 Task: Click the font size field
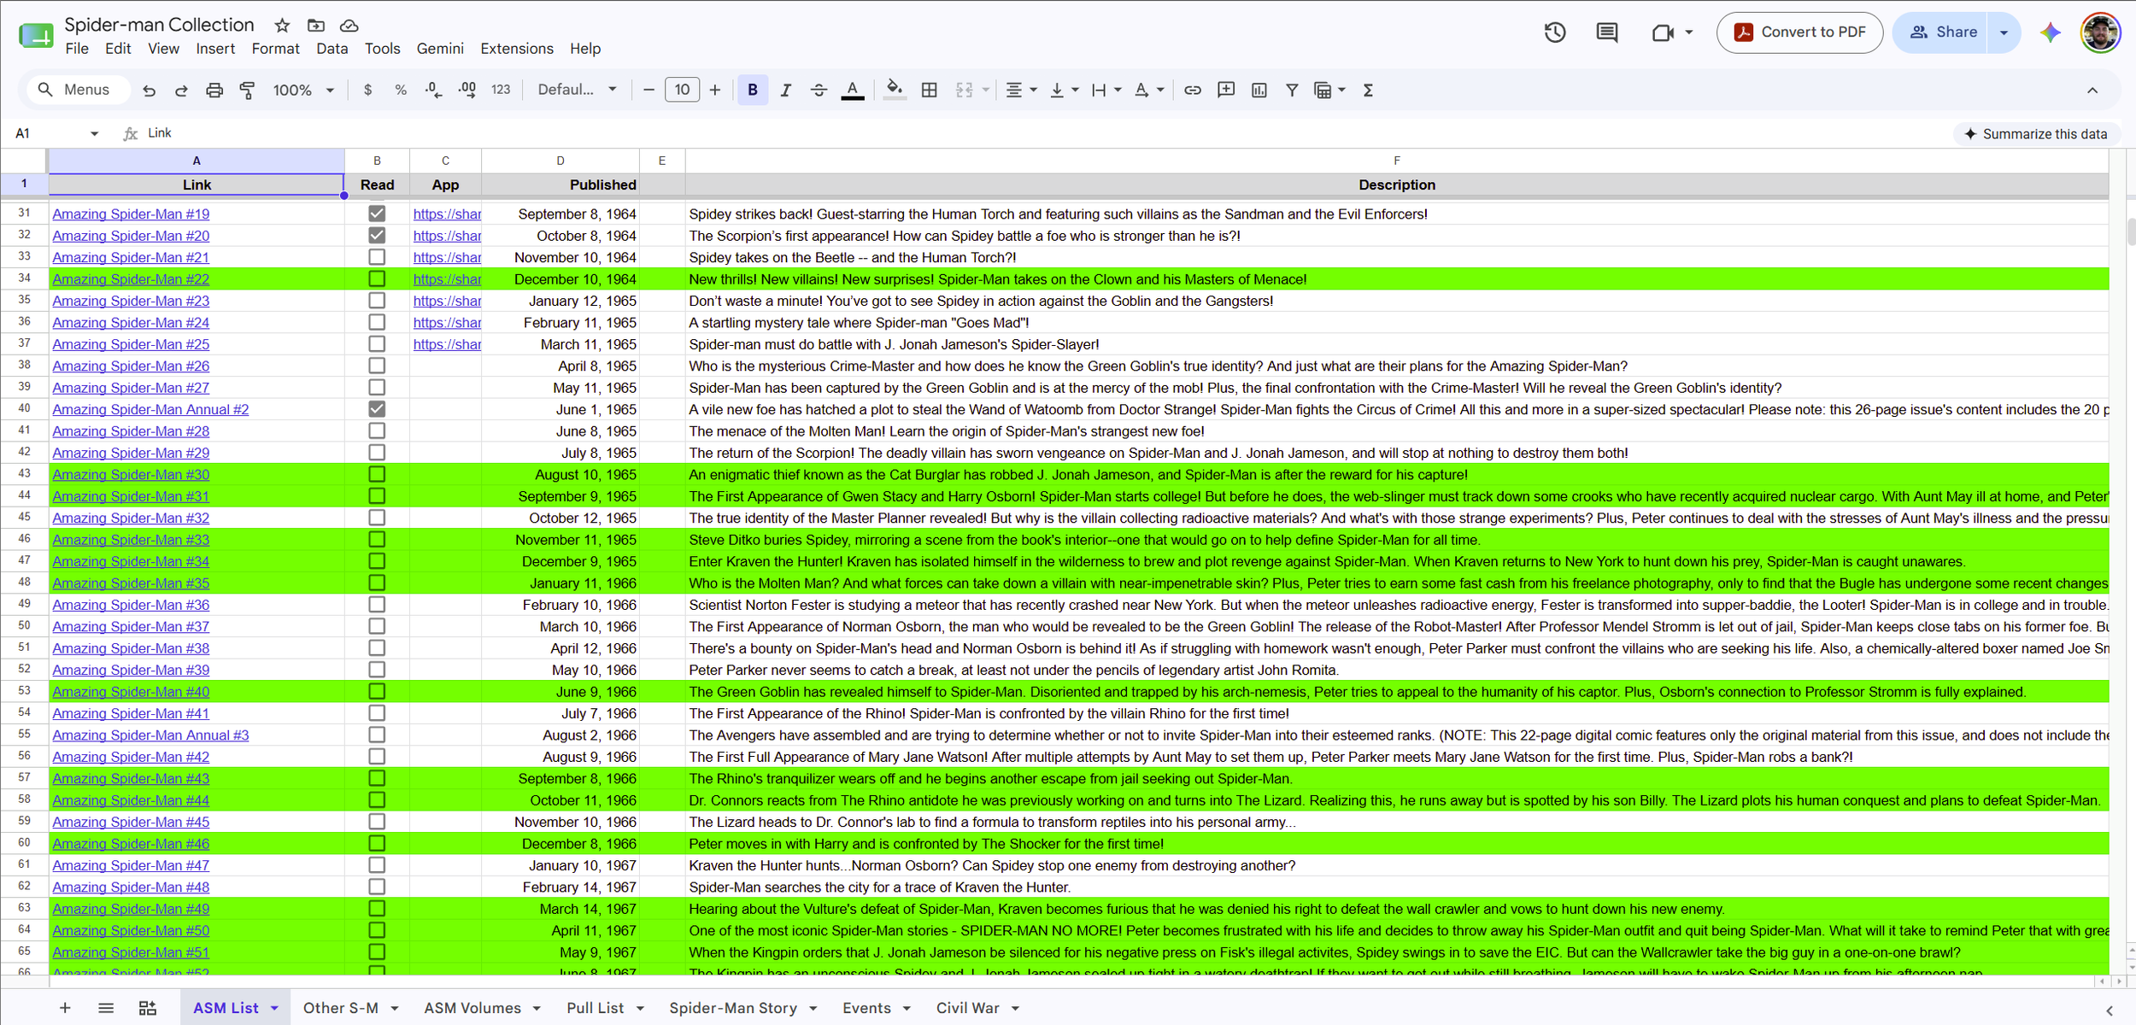pyautogui.click(x=682, y=90)
